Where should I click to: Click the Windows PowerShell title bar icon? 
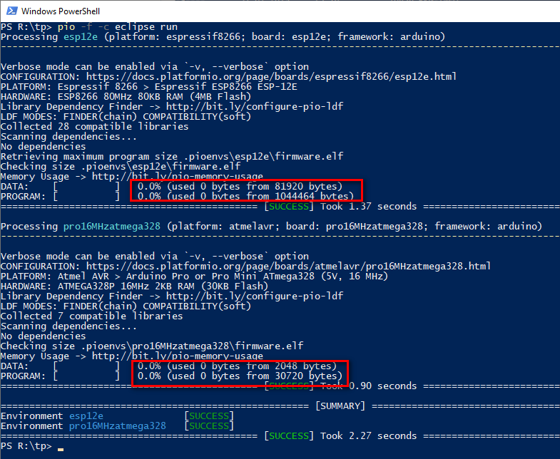[11, 11]
